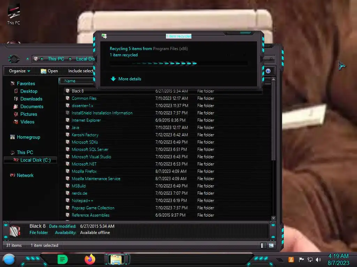Open Action Center flag tray icon

coord(301,259)
